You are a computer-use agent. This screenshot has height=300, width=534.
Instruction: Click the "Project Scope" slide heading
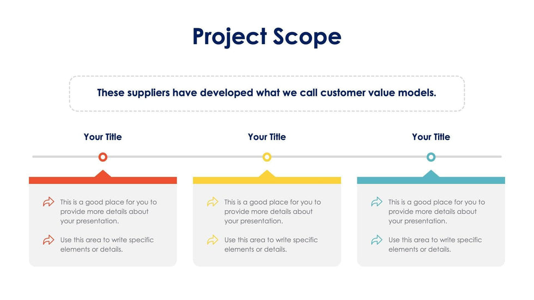click(267, 36)
